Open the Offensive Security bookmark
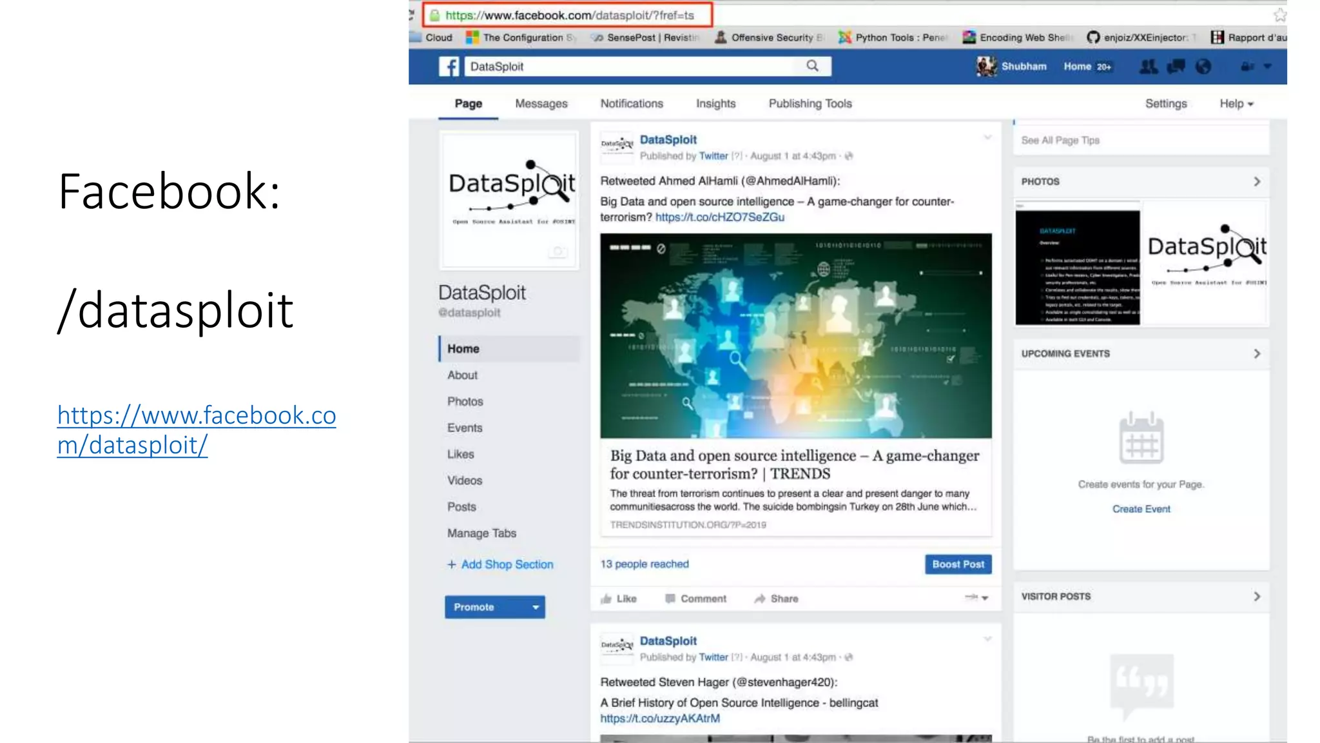Viewport: 1320px width, 743px height. 770,37
